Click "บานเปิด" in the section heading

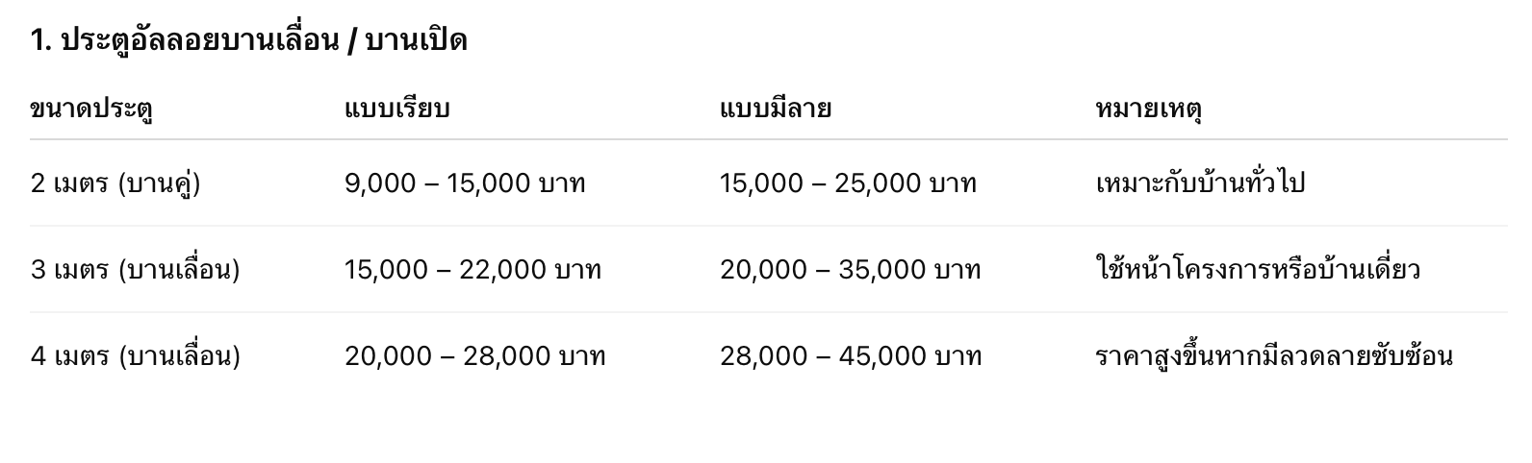[417, 40]
